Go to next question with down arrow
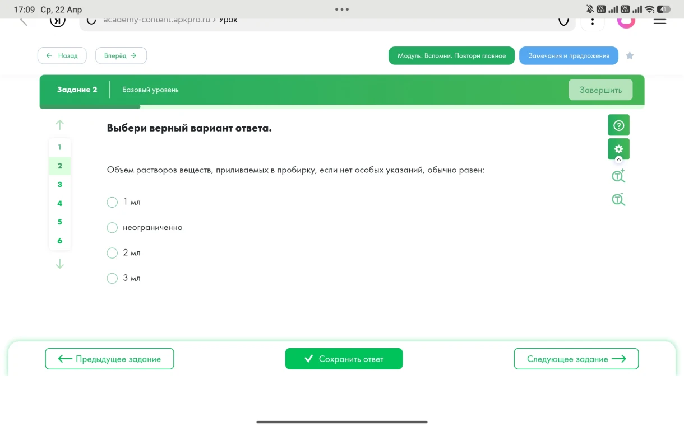 click(60, 264)
